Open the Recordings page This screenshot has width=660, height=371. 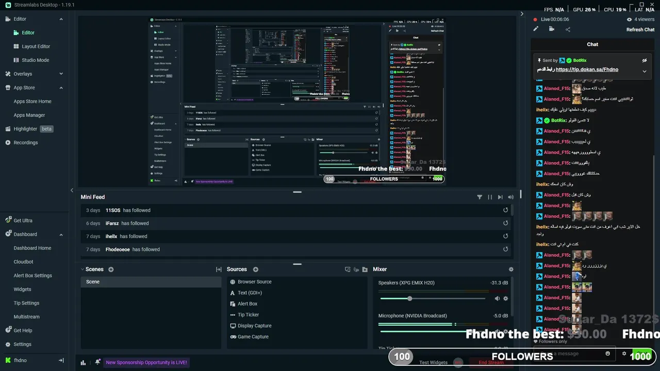pyautogui.click(x=25, y=143)
